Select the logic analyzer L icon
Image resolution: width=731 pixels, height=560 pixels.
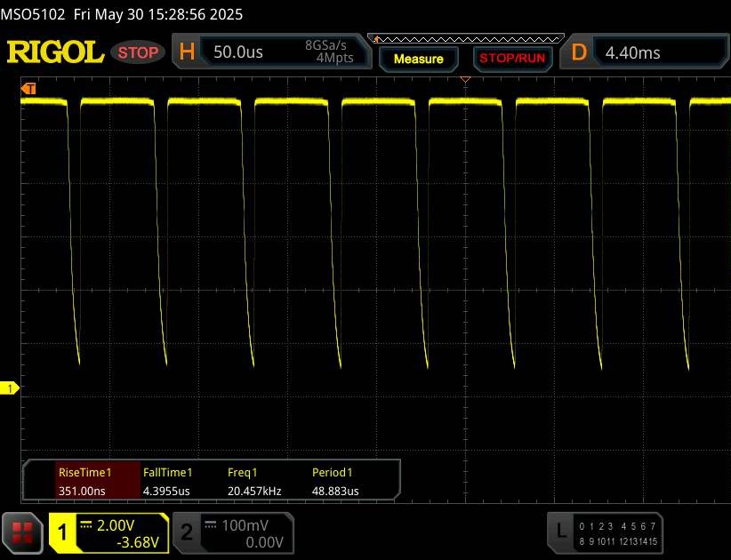coord(560,532)
